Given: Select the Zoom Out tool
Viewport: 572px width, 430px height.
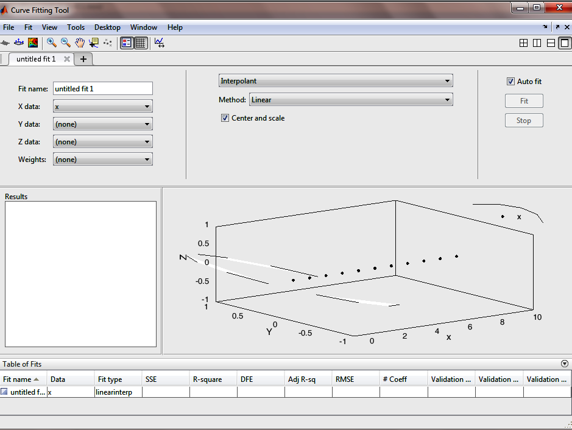Looking at the screenshot, I should pyautogui.click(x=66, y=43).
